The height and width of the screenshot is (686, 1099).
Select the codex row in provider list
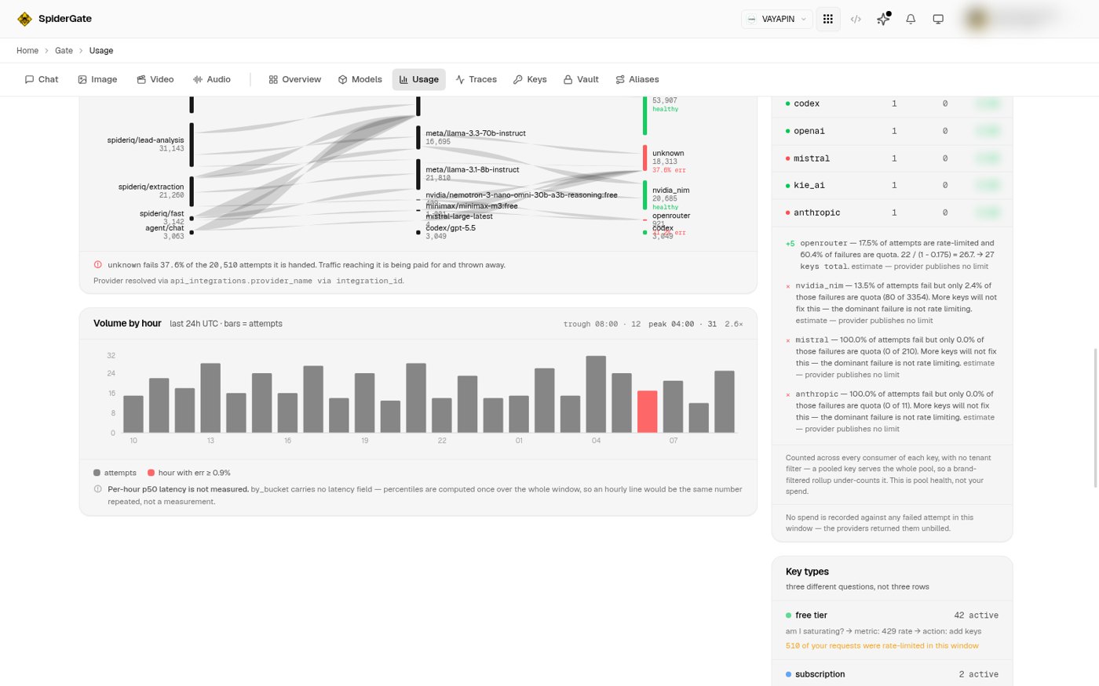tap(893, 103)
